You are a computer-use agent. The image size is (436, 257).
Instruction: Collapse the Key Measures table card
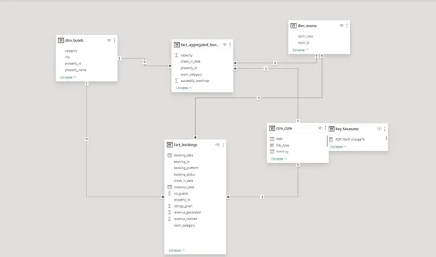pyautogui.click(x=338, y=146)
